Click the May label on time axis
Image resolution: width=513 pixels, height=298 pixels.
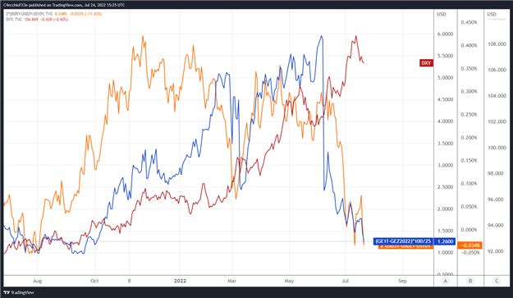289,281
